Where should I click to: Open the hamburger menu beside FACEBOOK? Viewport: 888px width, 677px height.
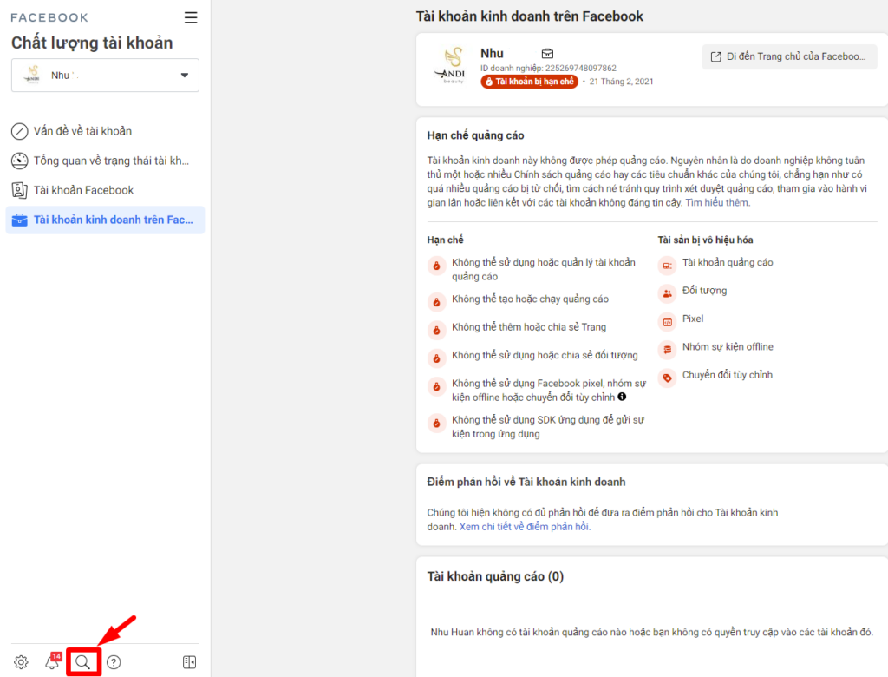point(191,17)
